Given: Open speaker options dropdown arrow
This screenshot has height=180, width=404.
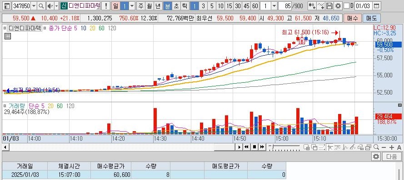Looking at the screenshot, I should coord(56,5).
